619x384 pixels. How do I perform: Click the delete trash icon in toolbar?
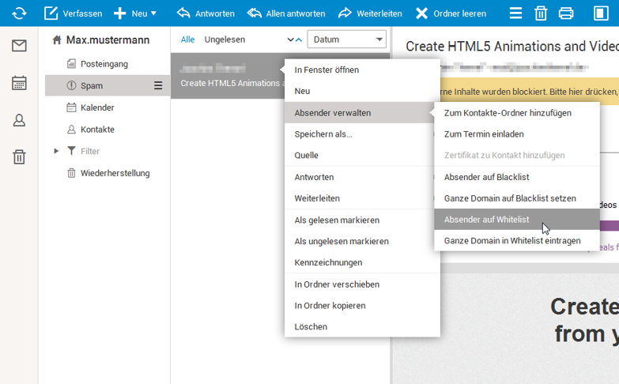click(x=541, y=13)
